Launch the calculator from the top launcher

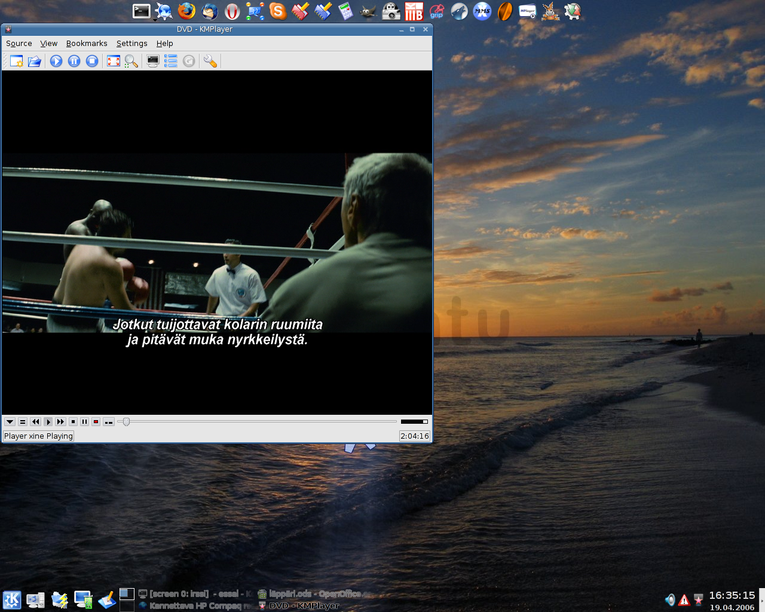click(x=345, y=11)
